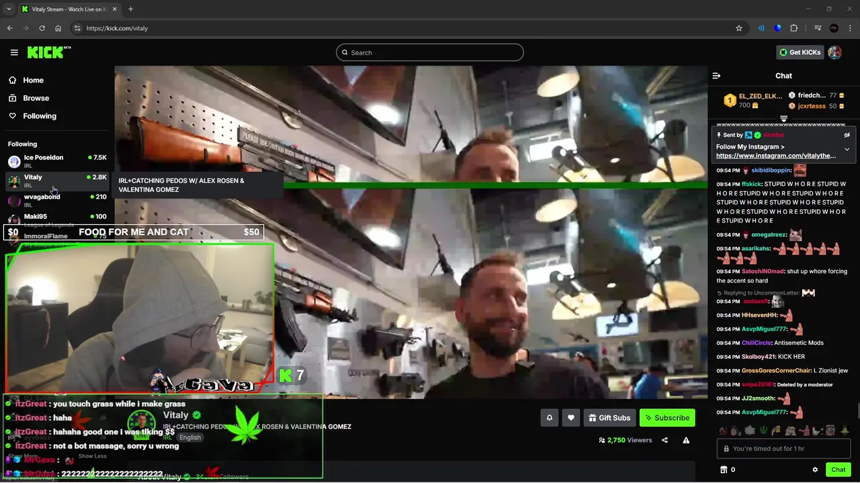Select the last quick emote in row
Screen dimensions: 860x483
(845, 430)
